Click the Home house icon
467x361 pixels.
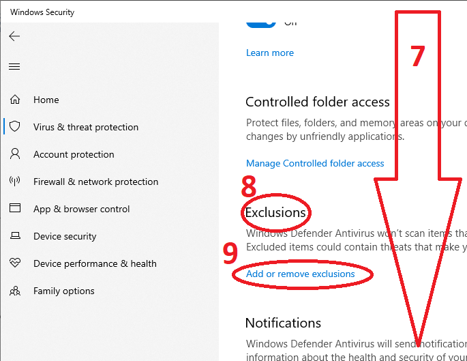15,100
